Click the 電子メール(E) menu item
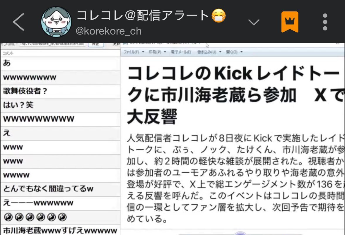345x235 pixels. [x=181, y=52]
